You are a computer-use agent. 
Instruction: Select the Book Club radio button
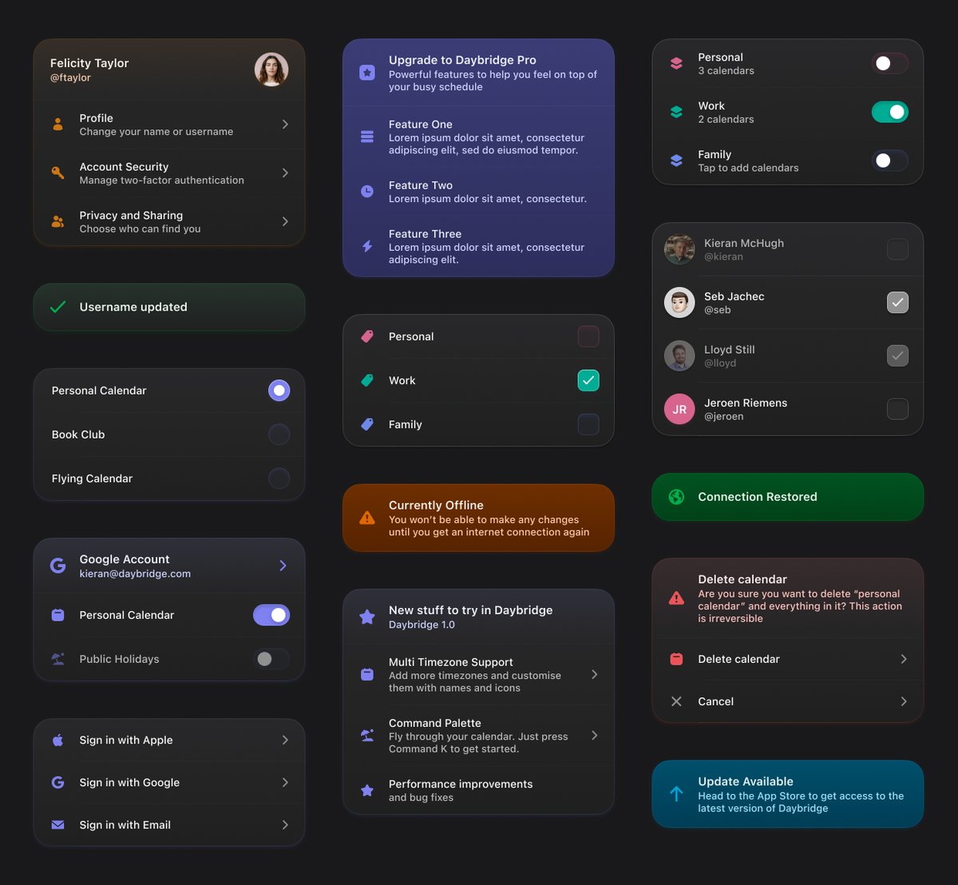(x=279, y=435)
